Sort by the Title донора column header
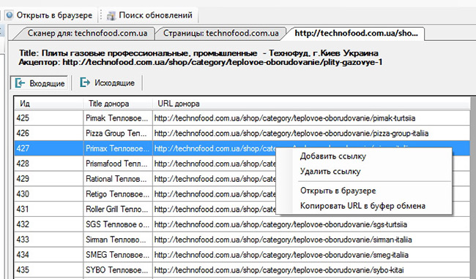 118,104
